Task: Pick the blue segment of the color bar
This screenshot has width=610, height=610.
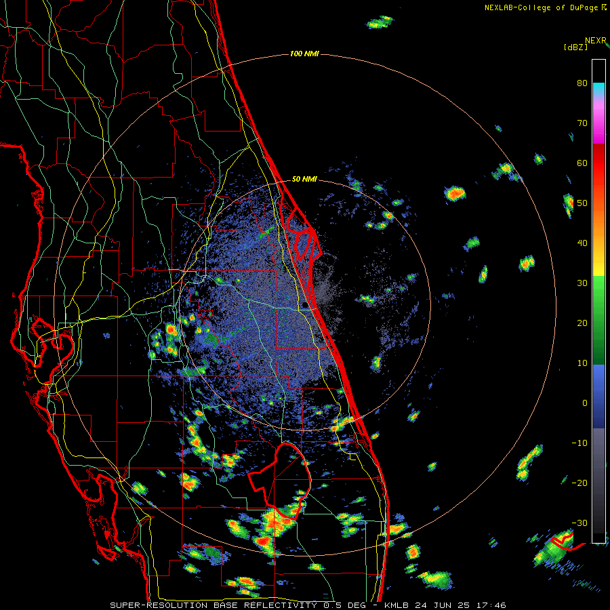Action: pos(598,396)
